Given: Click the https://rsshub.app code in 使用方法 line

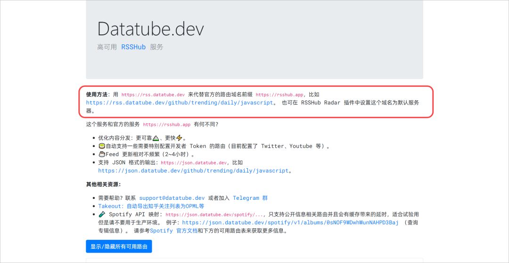Looking at the screenshot, I should tap(279, 95).
